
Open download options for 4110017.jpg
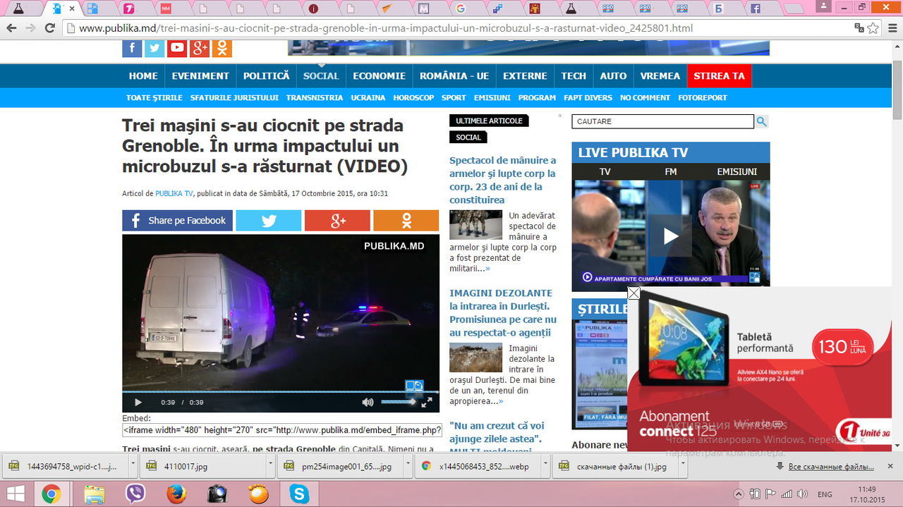click(x=270, y=466)
